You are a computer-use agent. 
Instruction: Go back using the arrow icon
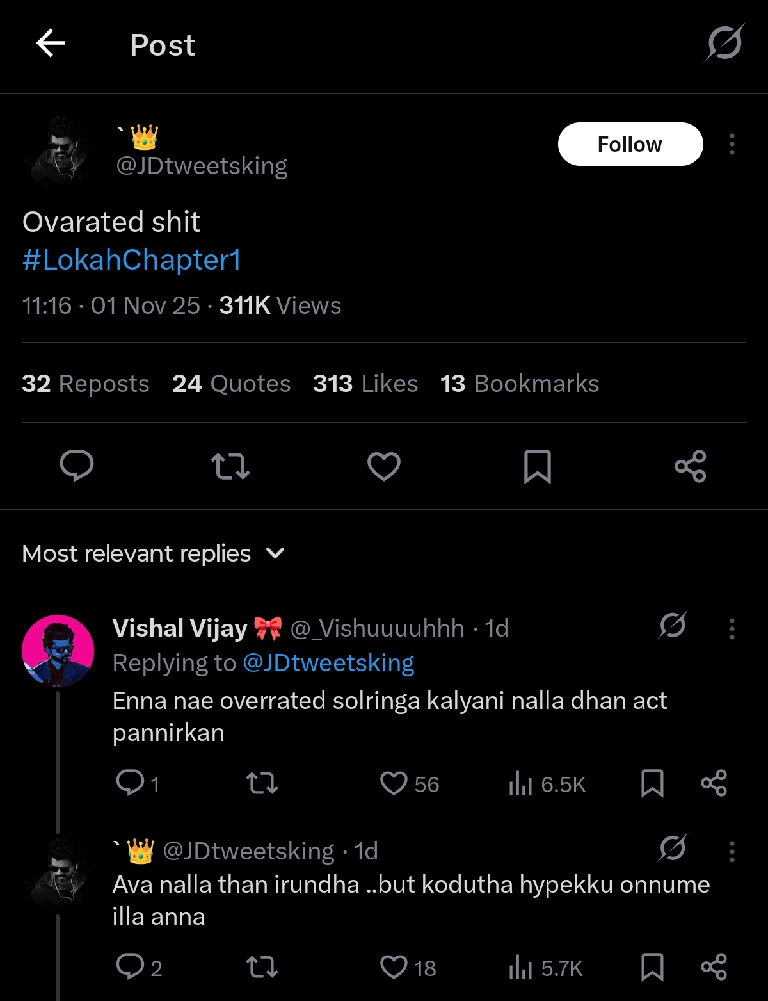click(x=51, y=44)
